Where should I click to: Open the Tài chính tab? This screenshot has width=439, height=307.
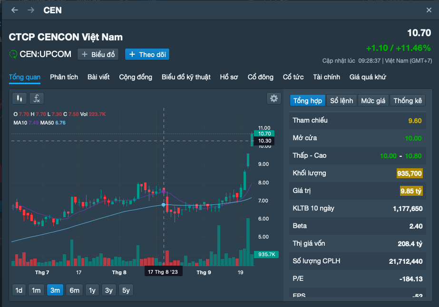[x=326, y=77]
